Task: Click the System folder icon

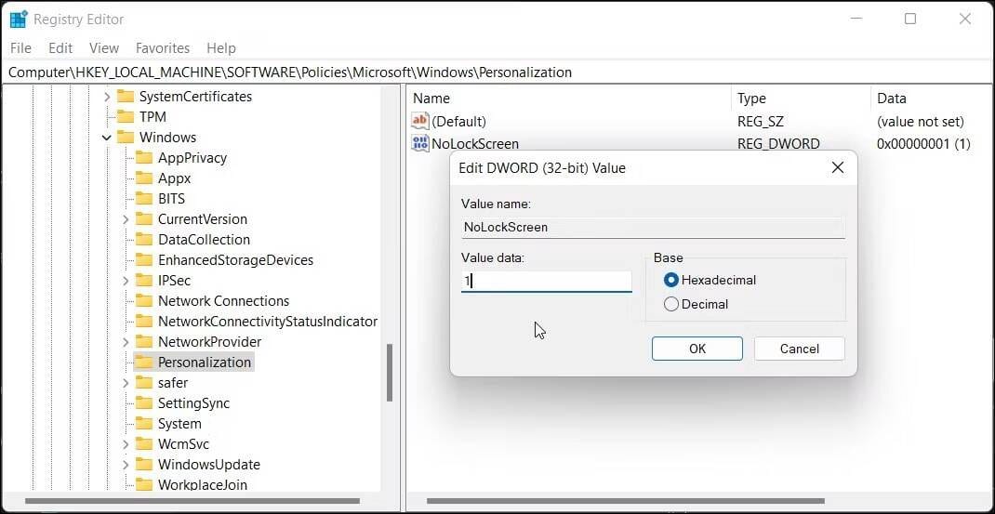Action: [144, 423]
